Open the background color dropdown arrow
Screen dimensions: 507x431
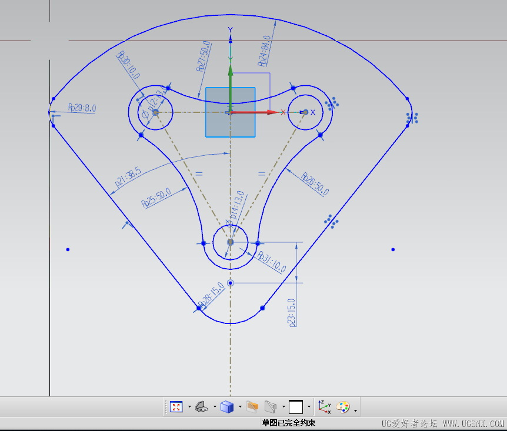pyautogui.click(x=309, y=407)
